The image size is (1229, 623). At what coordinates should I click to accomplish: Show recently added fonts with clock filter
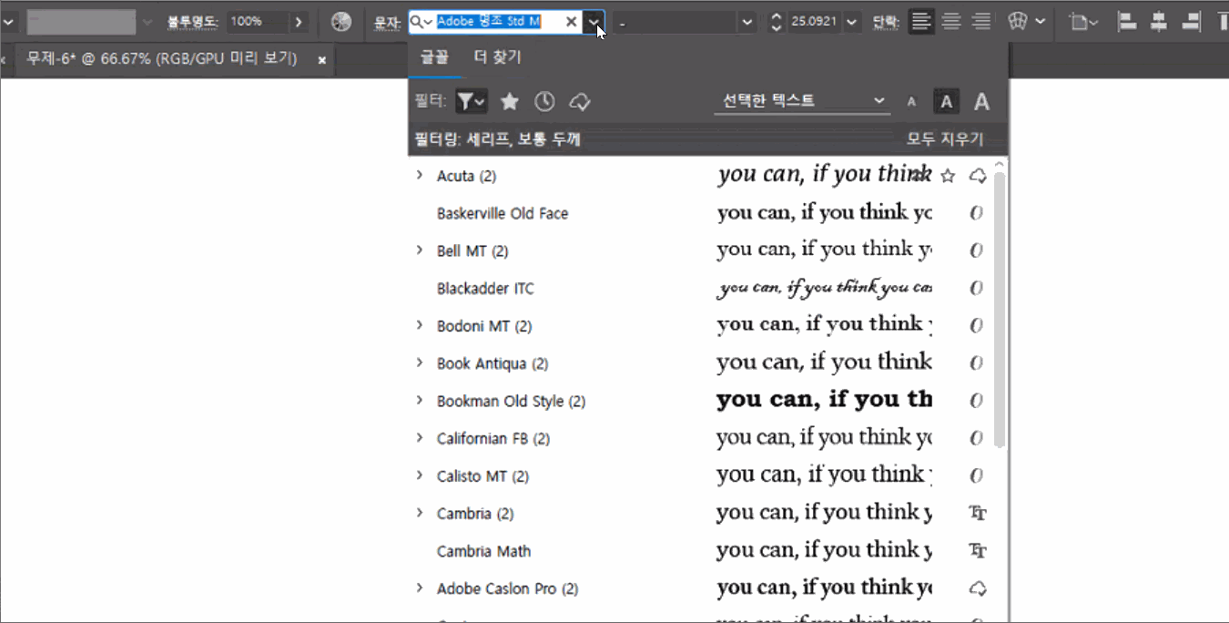(544, 102)
